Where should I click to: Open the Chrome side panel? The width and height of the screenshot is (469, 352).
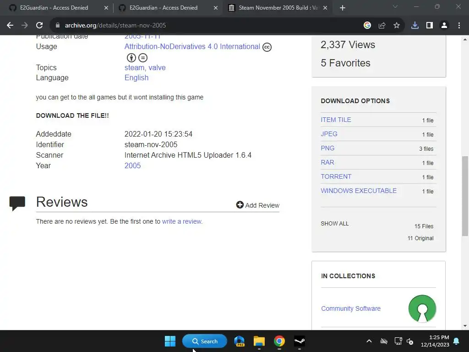430,26
